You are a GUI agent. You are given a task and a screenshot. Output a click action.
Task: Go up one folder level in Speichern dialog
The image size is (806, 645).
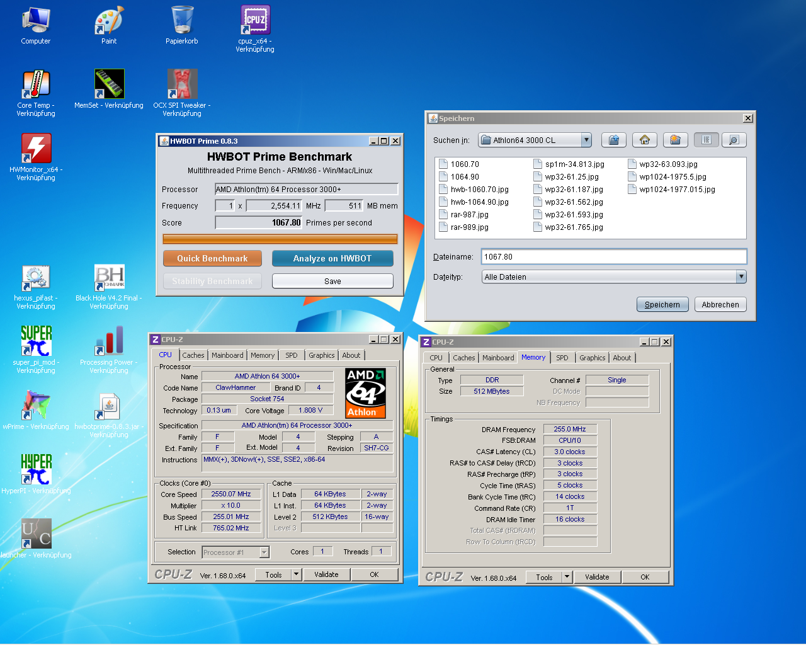click(614, 140)
